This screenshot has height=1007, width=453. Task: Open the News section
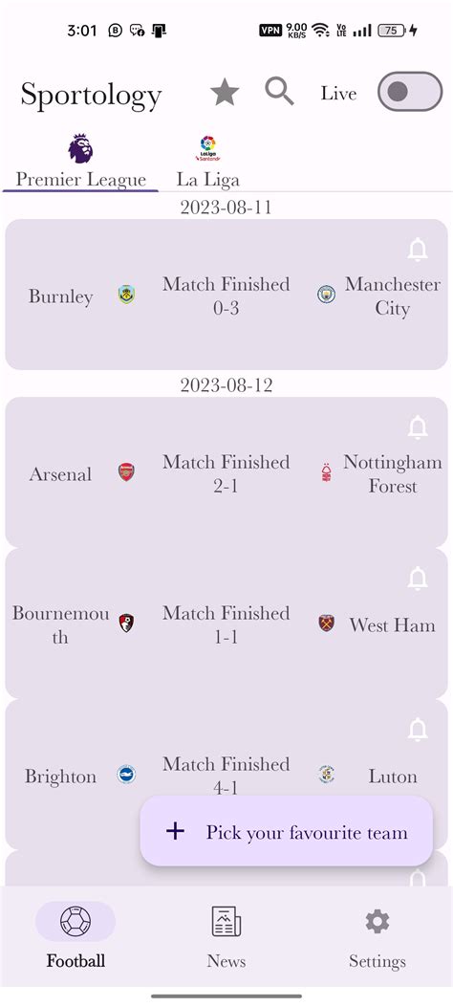(226, 936)
